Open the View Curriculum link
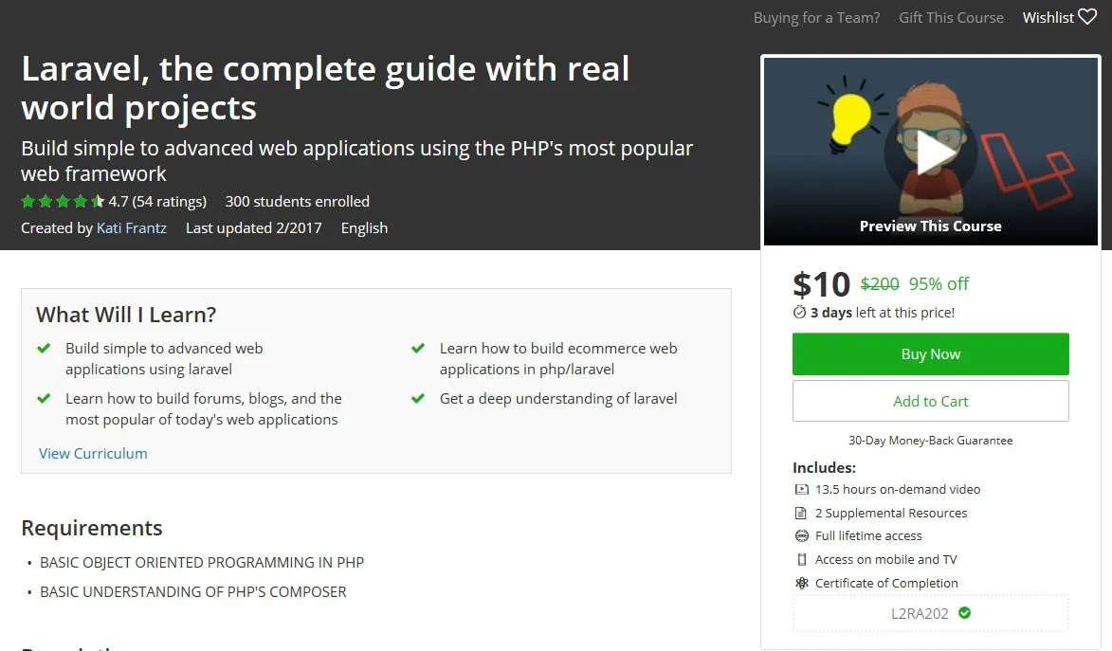The height and width of the screenshot is (651, 1112). (x=93, y=453)
